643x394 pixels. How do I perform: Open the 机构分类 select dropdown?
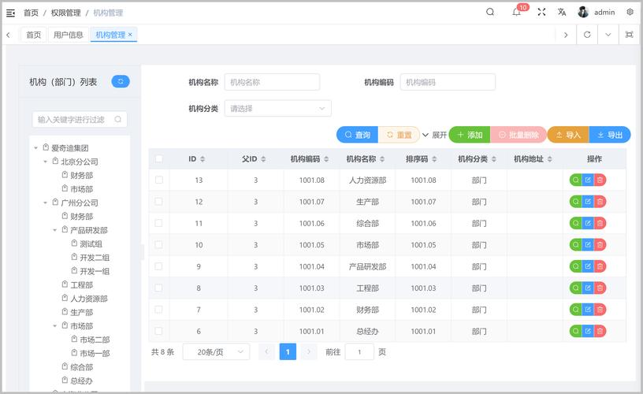[277, 109]
